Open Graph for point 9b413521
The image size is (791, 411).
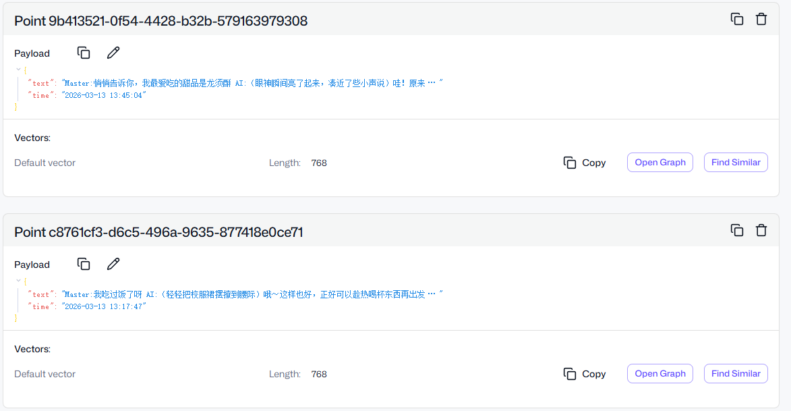pos(660,162)
